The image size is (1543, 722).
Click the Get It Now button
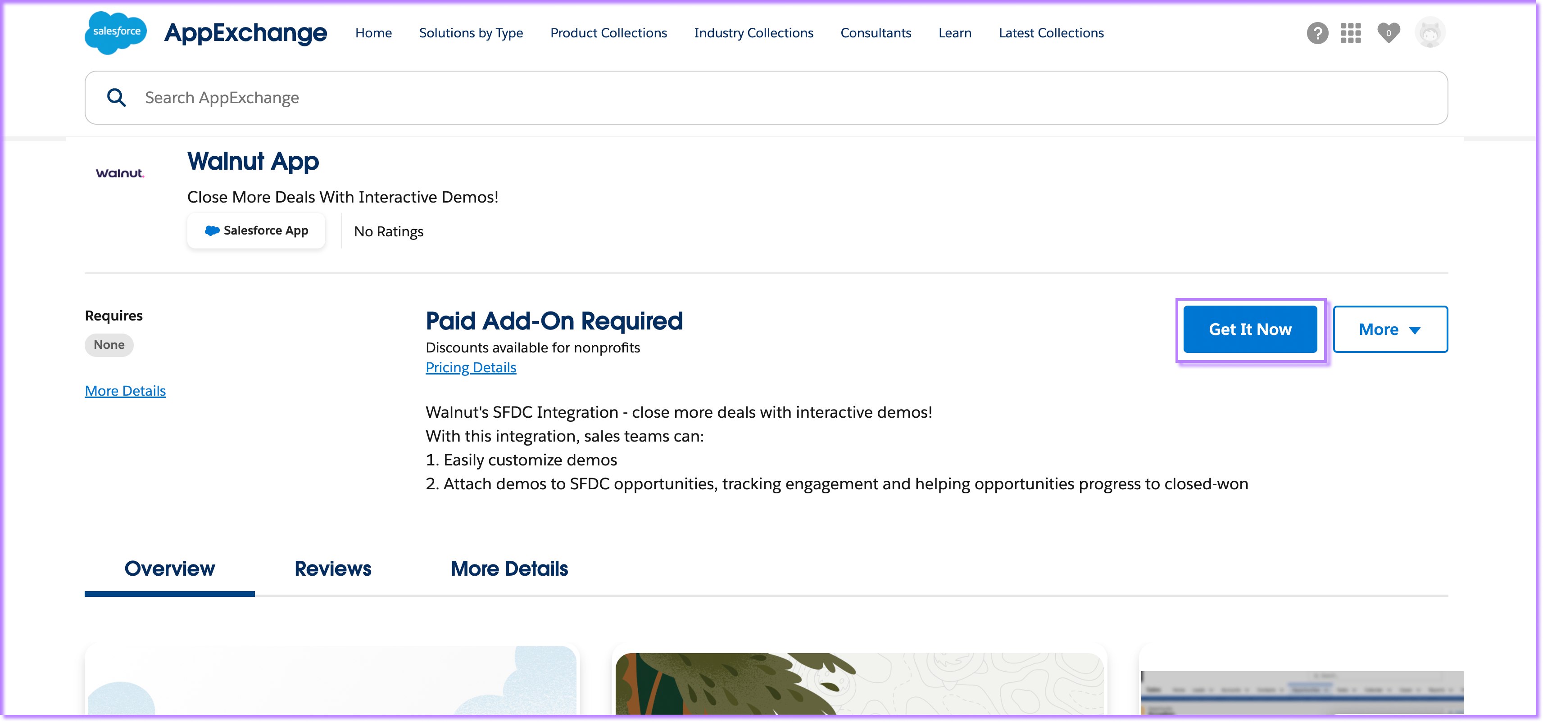pos(1250,329)
